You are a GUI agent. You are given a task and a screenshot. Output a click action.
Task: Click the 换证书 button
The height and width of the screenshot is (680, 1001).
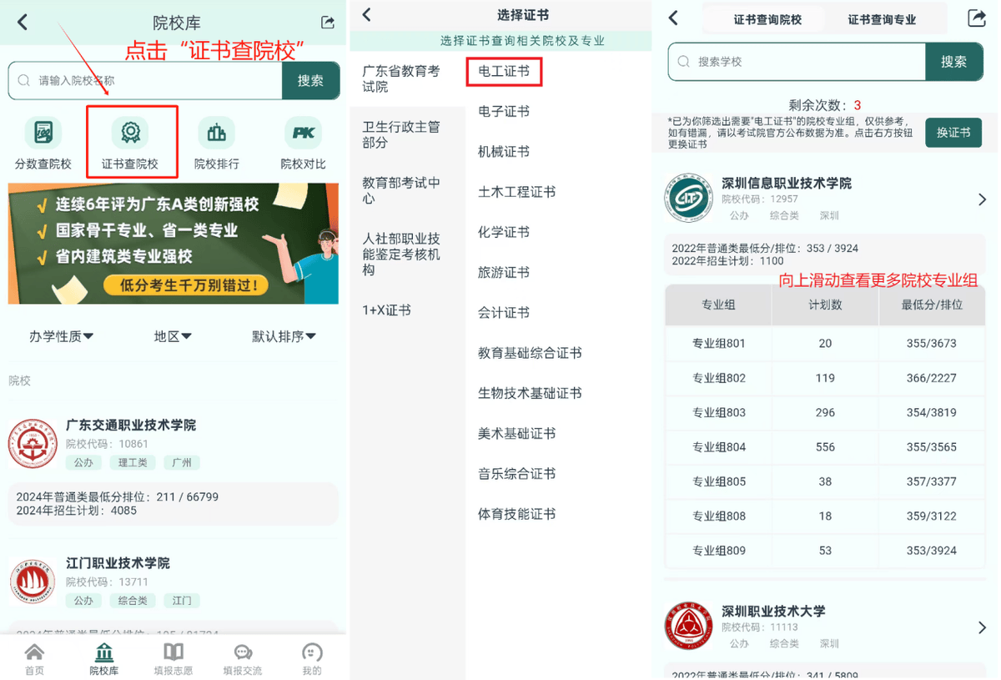(953, 133)
